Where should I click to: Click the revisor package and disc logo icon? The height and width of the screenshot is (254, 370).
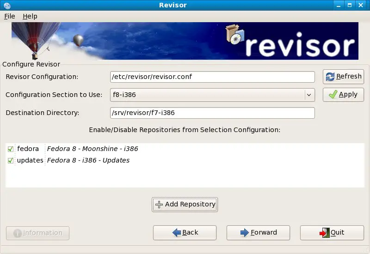pos(234,34)
